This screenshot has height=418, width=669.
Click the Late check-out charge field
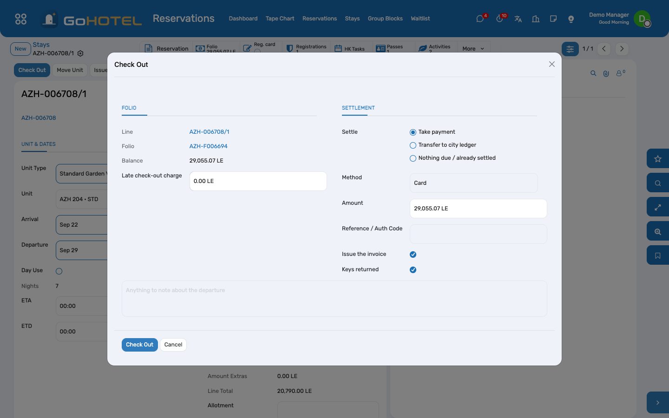click(x=258, y=181)
